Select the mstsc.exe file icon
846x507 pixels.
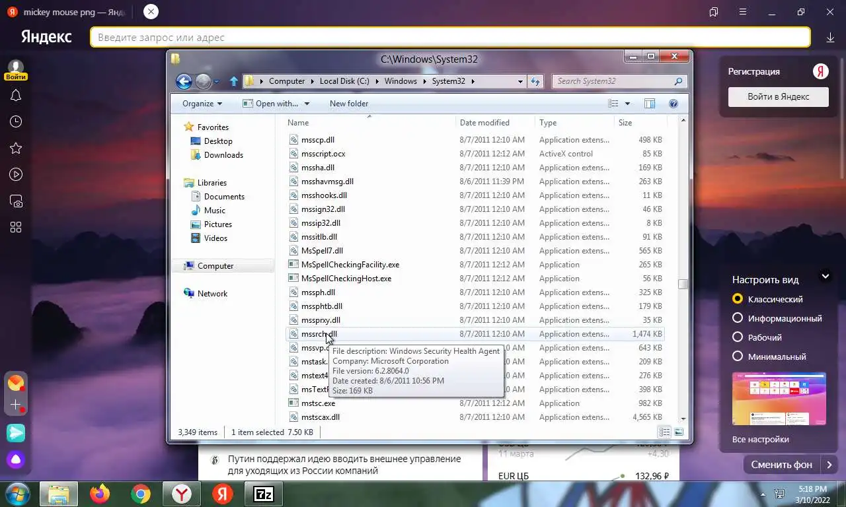(x=294, y=403)
